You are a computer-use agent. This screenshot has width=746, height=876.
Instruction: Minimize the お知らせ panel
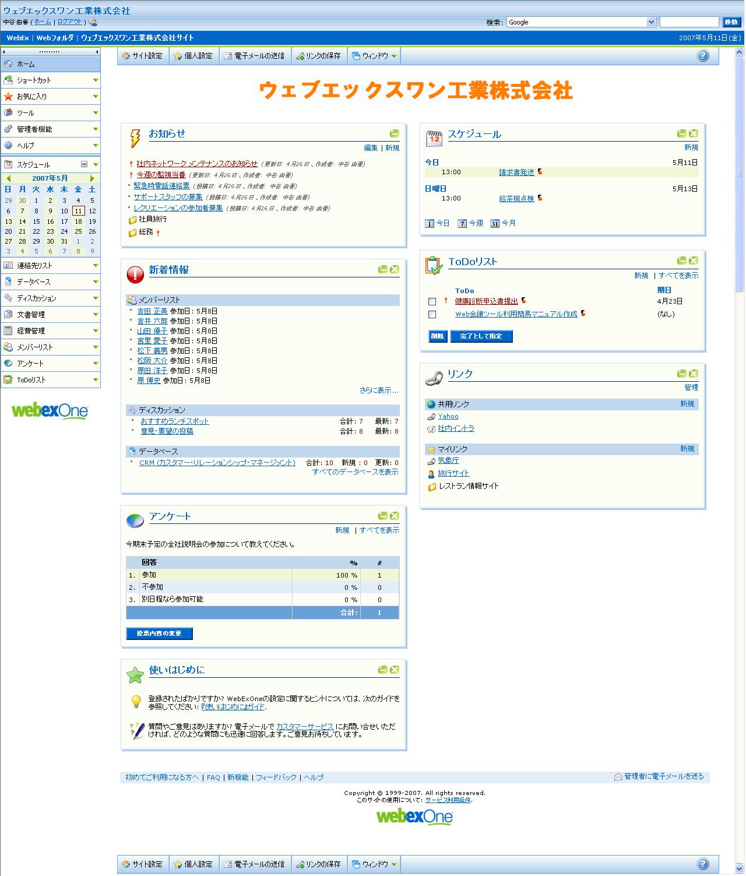pyautogui.click(x=395, y=133)
